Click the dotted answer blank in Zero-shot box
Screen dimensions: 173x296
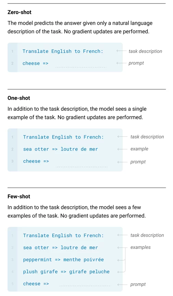[x=81, y=67]
